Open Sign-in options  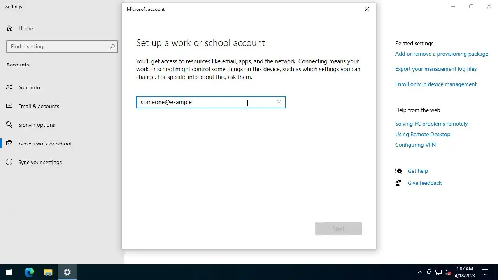37,125
